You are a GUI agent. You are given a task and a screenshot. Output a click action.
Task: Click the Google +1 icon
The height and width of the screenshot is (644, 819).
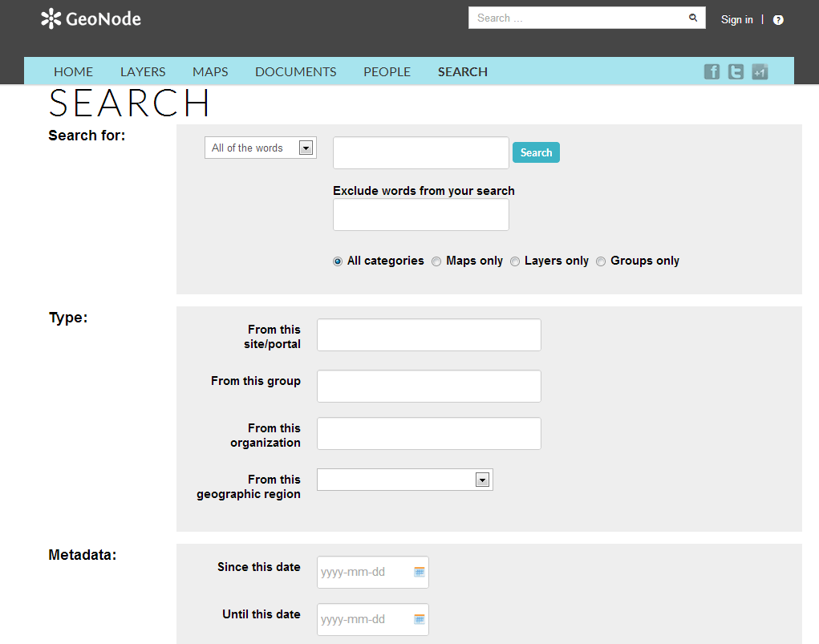pyautogui.click(x=760, y=71)
